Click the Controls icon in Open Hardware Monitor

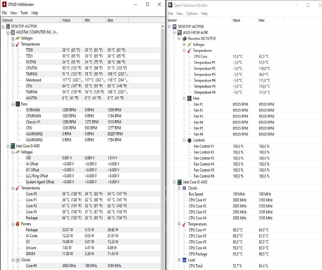tap(189, 140)
